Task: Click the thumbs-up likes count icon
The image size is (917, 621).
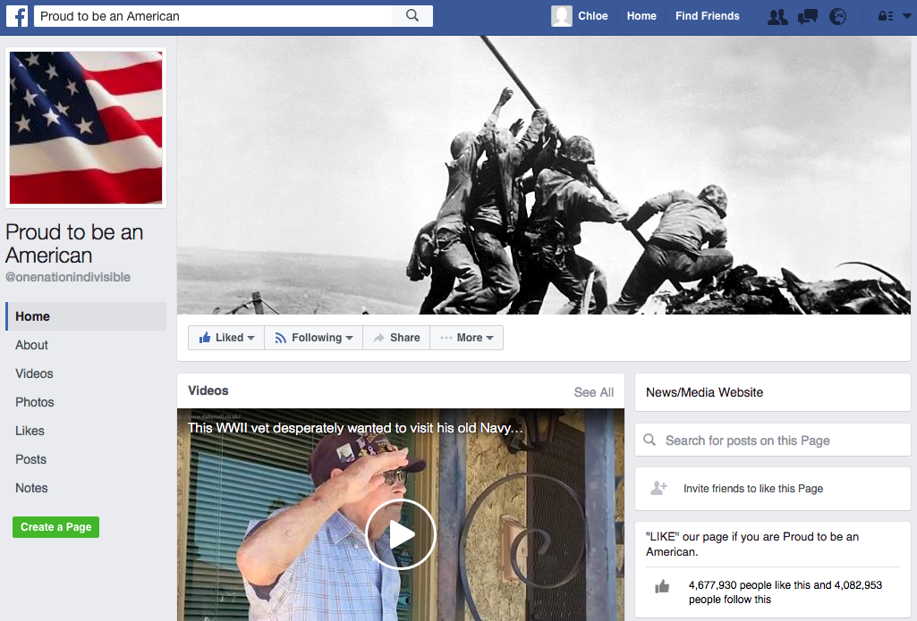Action: tap(662, 586)
